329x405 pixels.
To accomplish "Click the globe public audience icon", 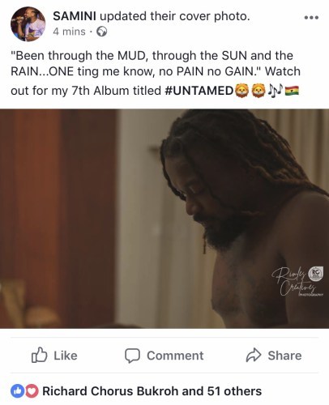I will tap(102, 32).
